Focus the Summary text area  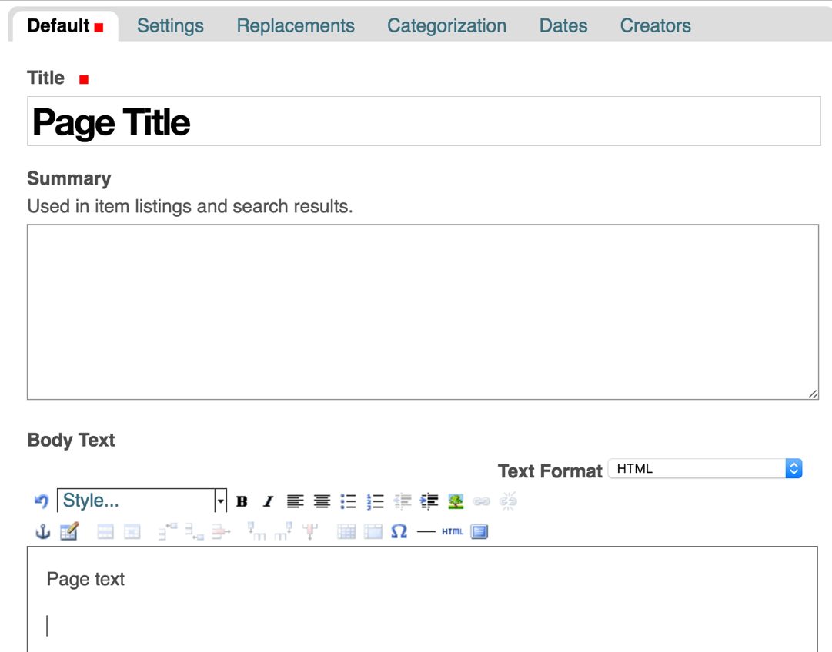[x=423, y=312]
